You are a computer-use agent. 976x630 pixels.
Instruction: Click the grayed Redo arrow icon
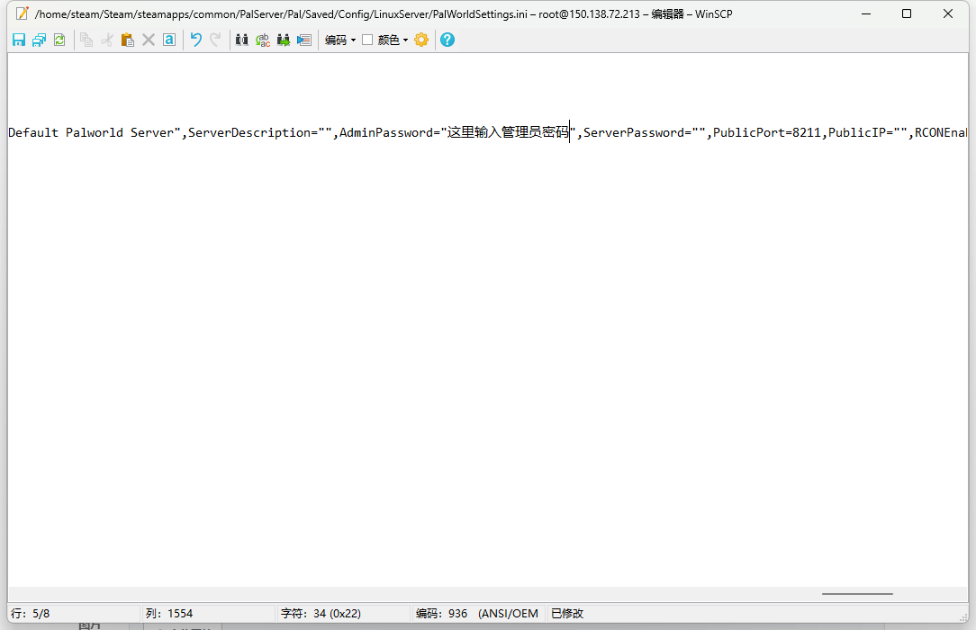point(215,40)
